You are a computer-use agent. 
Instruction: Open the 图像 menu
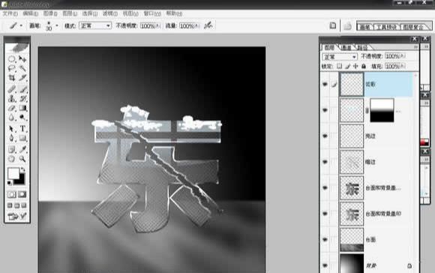click(x=50, y=13)
